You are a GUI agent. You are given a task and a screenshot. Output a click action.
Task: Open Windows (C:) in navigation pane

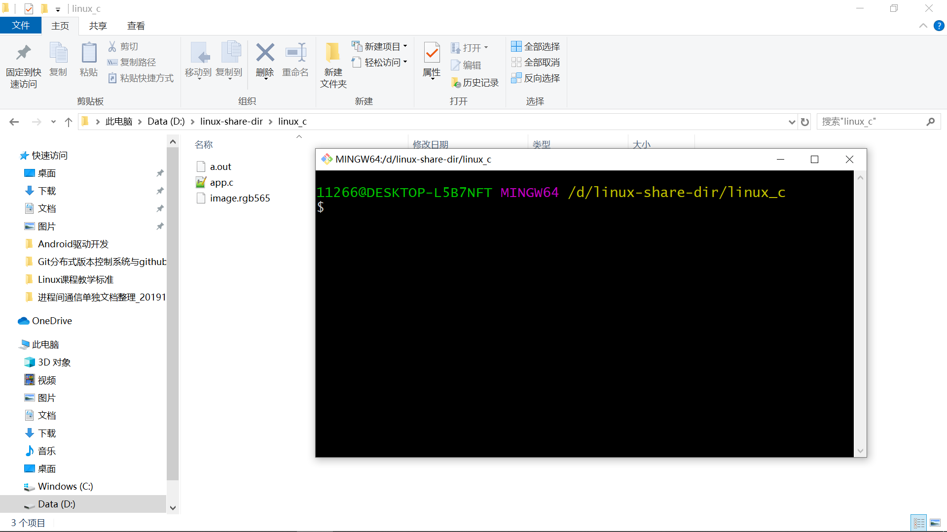[65, 486]
